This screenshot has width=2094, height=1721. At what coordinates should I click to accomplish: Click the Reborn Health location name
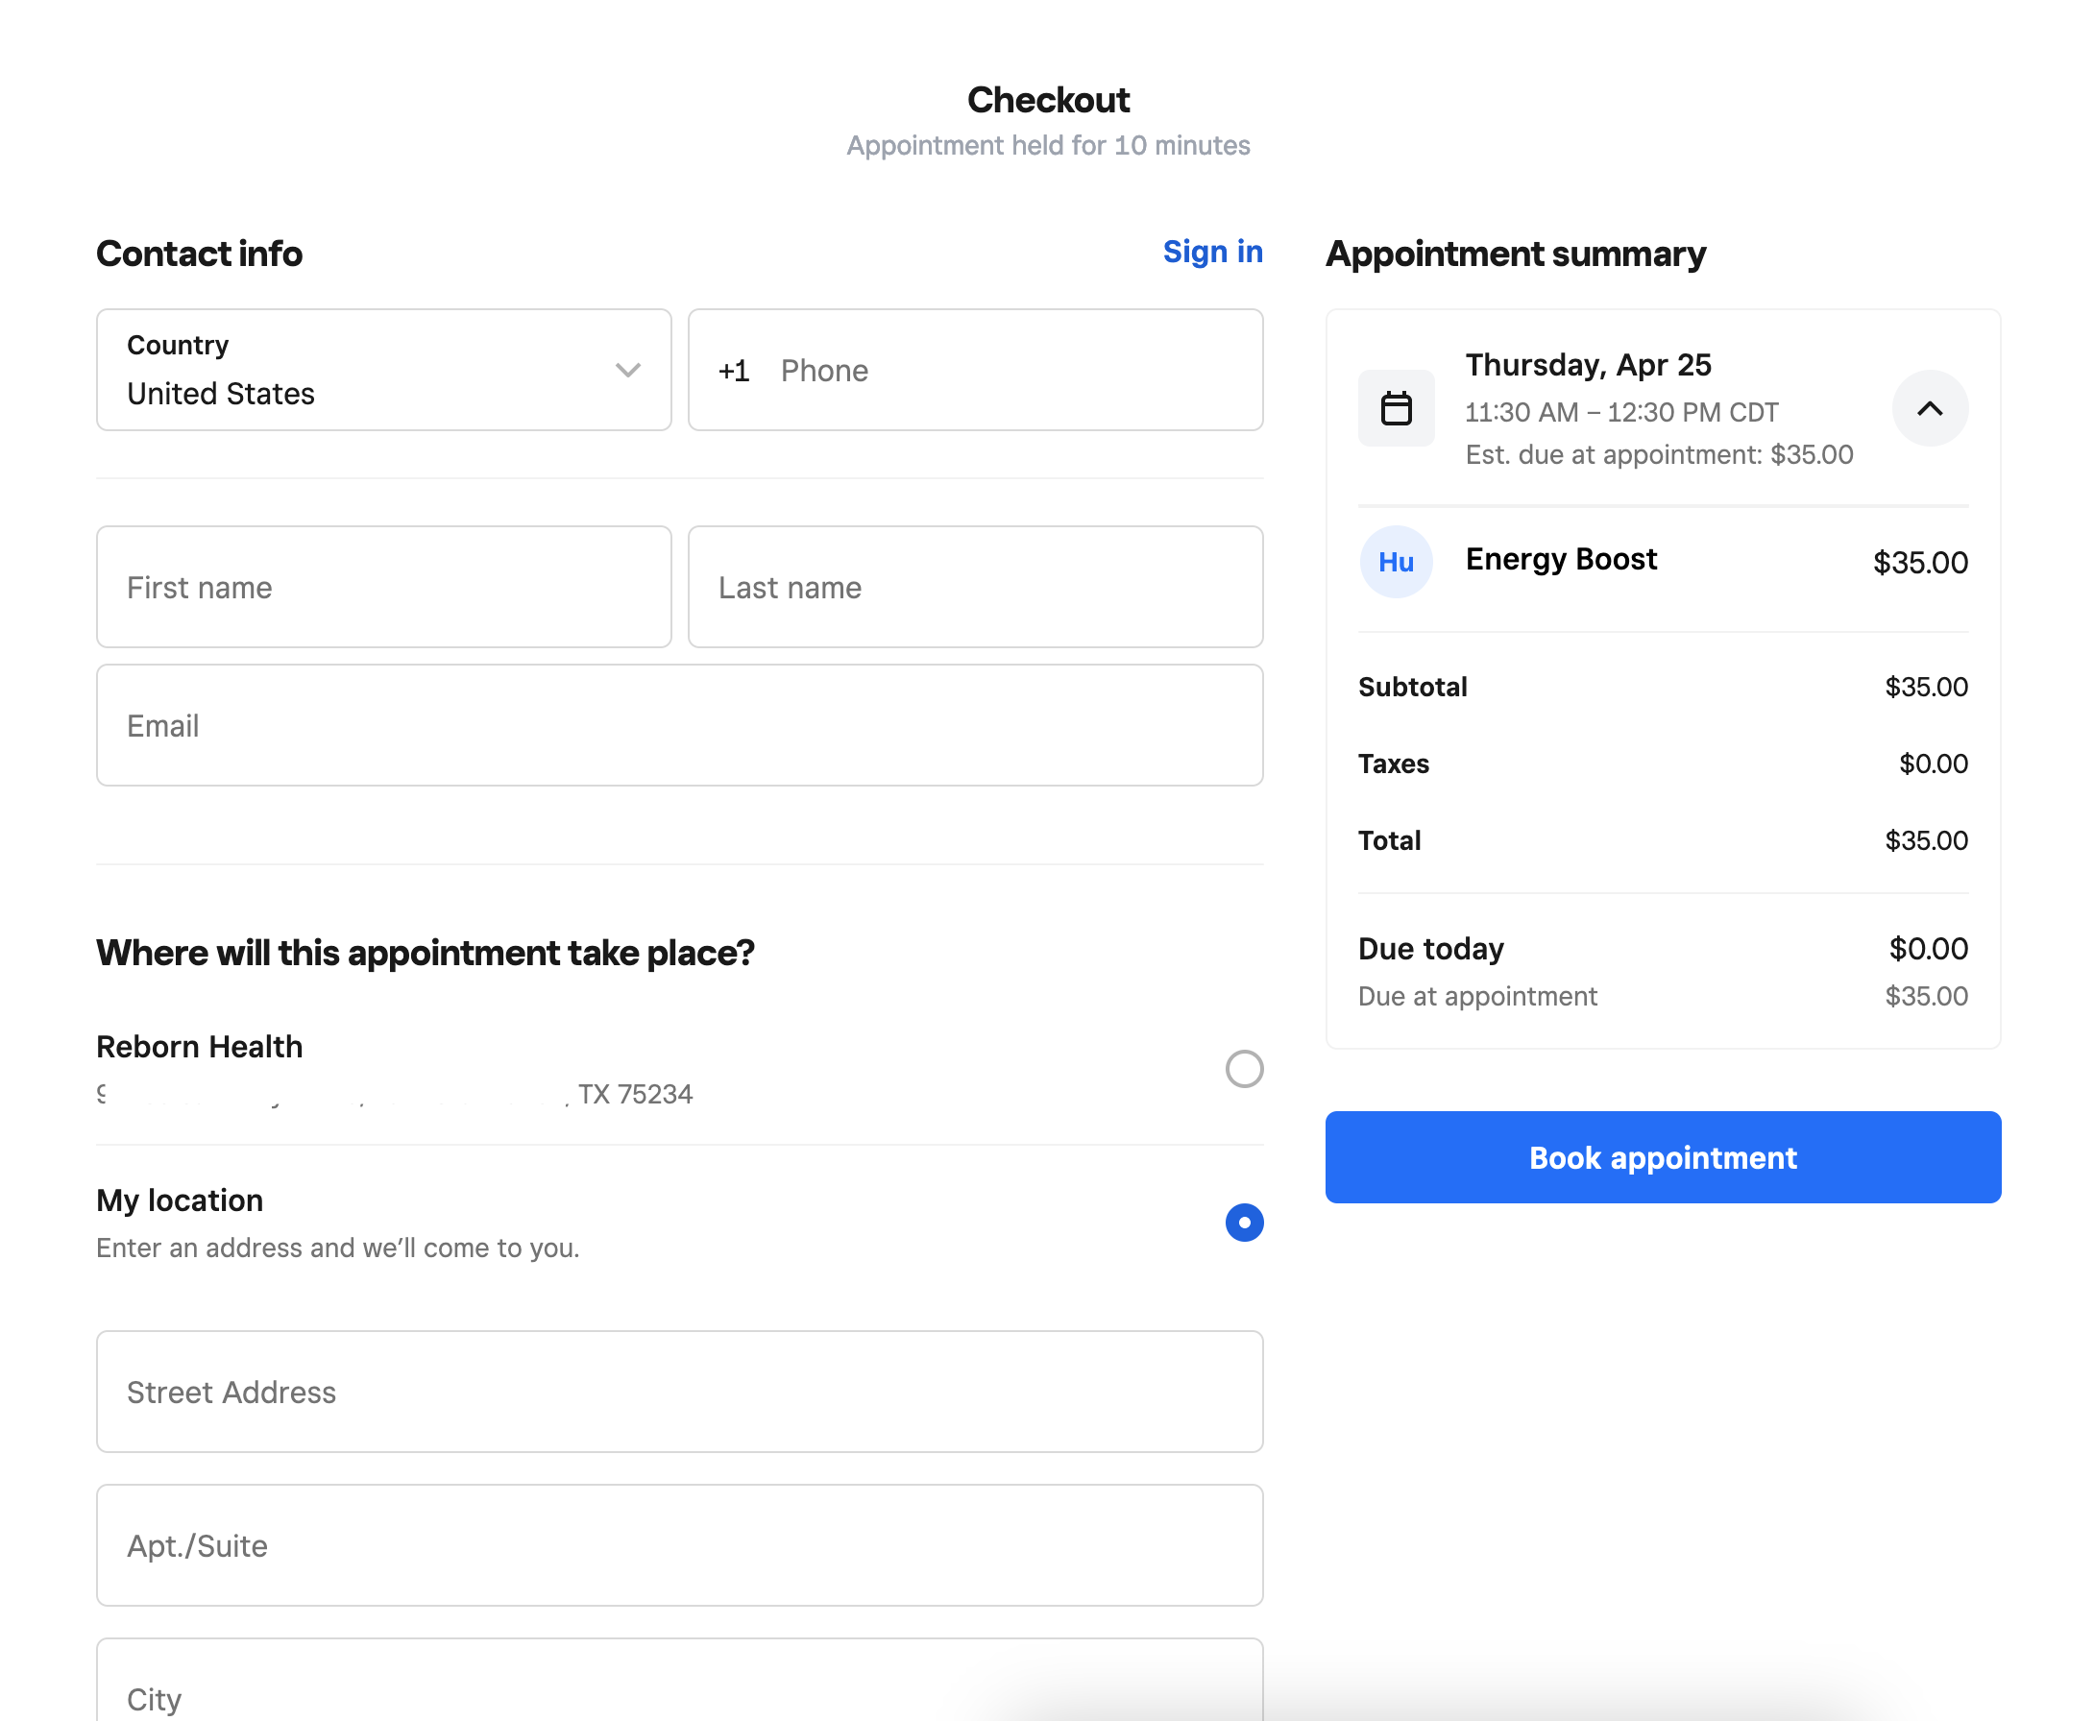click(x=199, y=1047)
